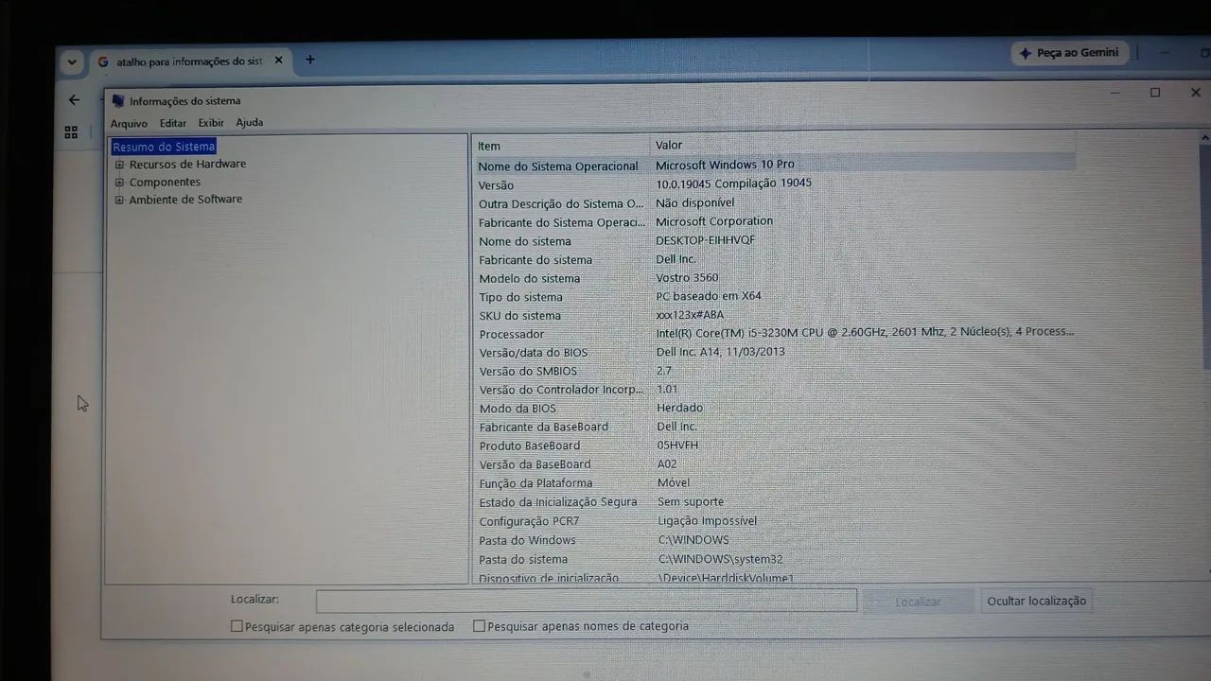Close the Chrome tab
The image size is (1211, 681).
coord(278,61)
